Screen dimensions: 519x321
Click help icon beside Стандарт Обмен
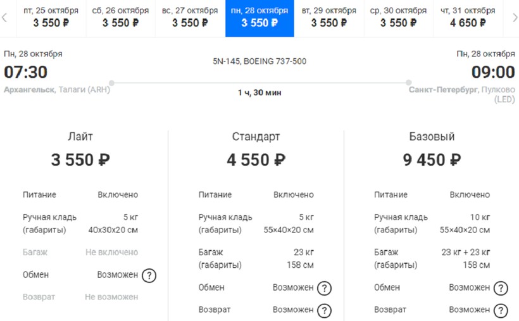point(324,288)
